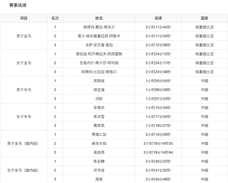The width and height of the screenshot is (228, 183).
Task: Select the name 武明瑶
Action: (99, 81)
